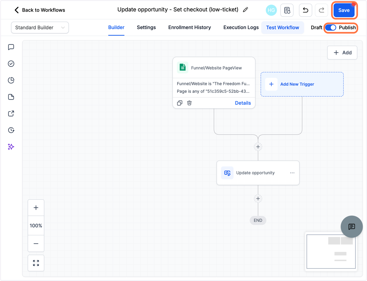
Task: Open sidebar clock history icon
Action: 11,130
